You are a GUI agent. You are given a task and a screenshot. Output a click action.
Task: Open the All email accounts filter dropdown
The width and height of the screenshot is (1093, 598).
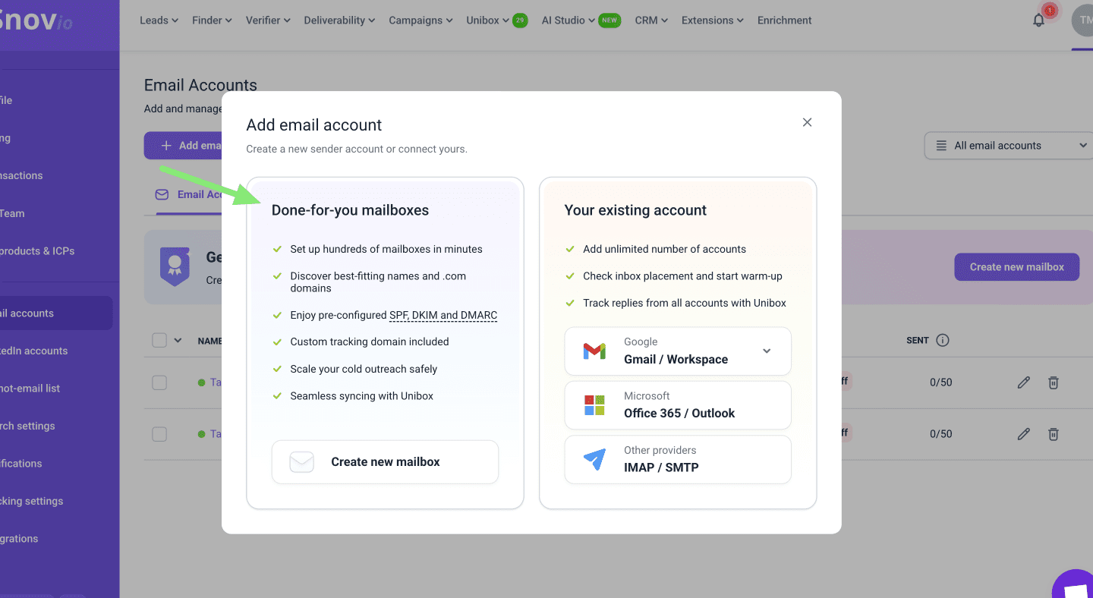1008,146
